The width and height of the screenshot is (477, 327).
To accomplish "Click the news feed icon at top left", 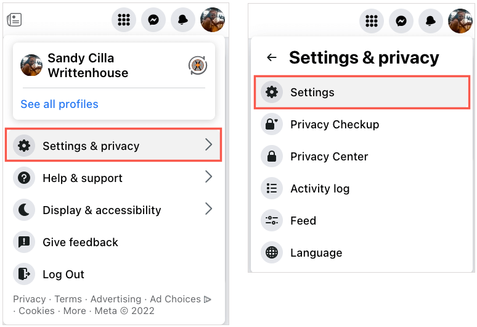I will [14, 20].
